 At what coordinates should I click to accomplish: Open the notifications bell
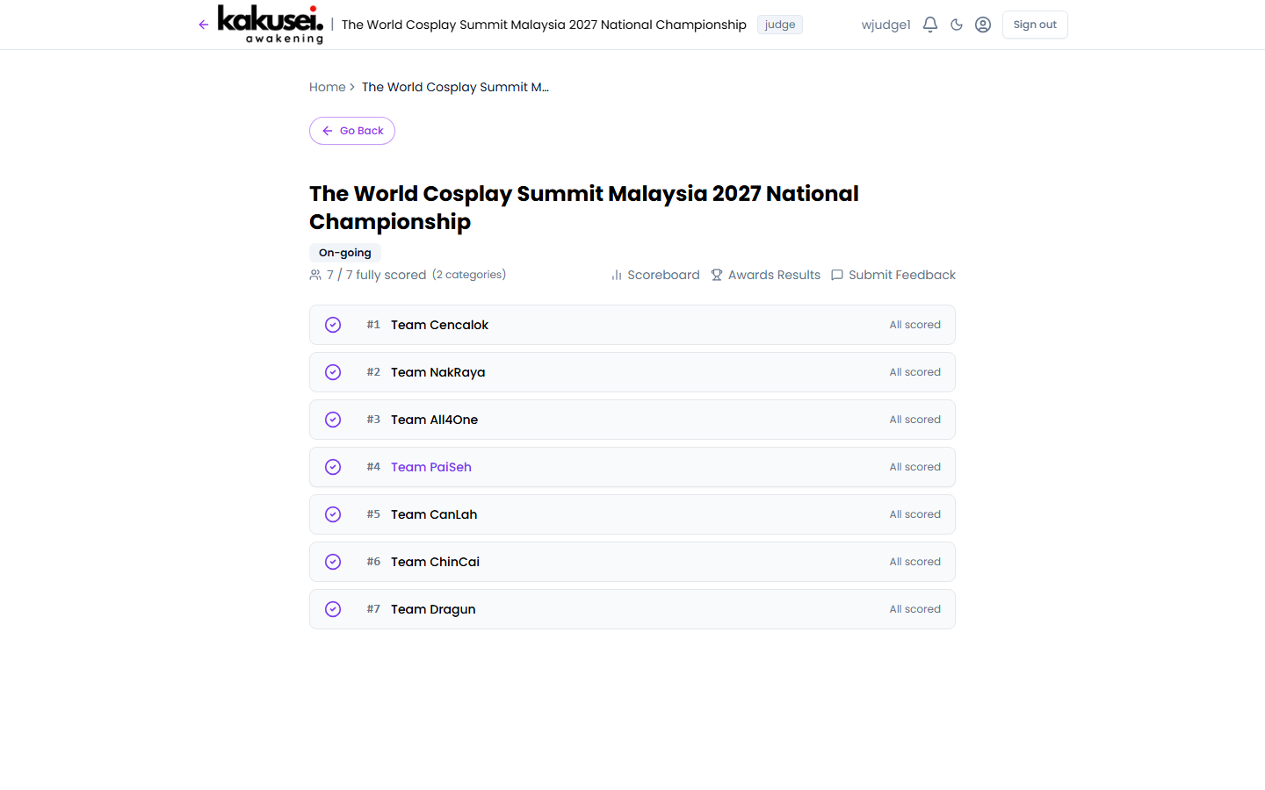click(x=930, y=25)
